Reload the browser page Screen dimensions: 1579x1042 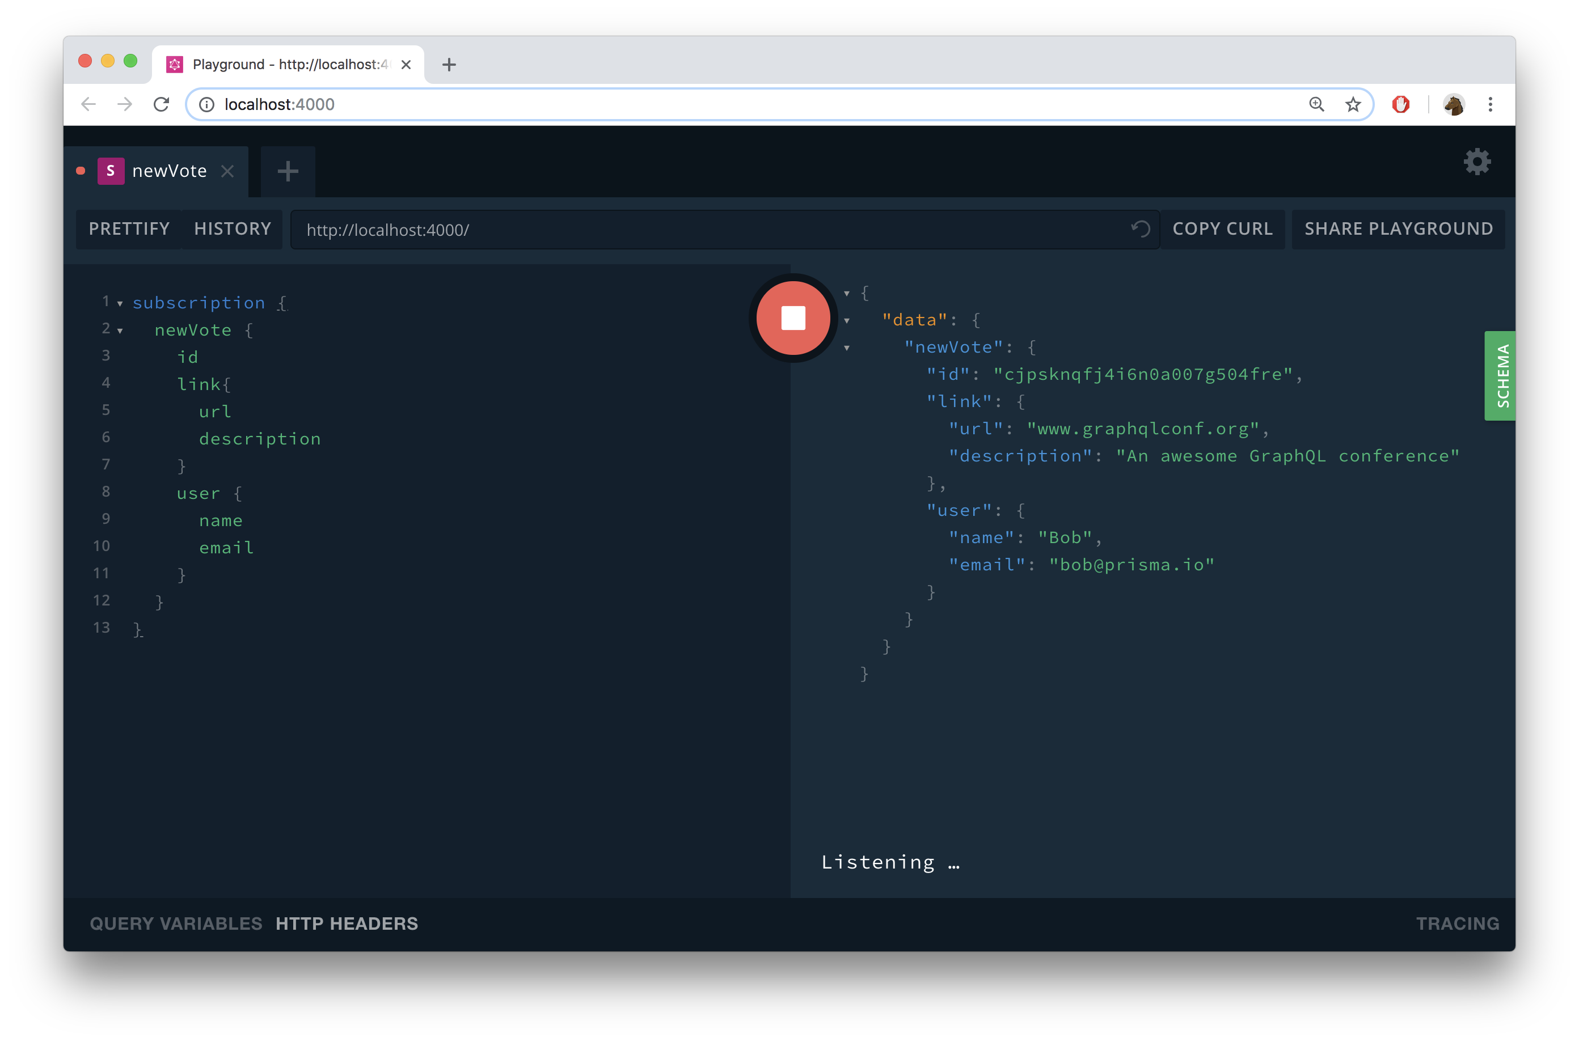(162, 104)
